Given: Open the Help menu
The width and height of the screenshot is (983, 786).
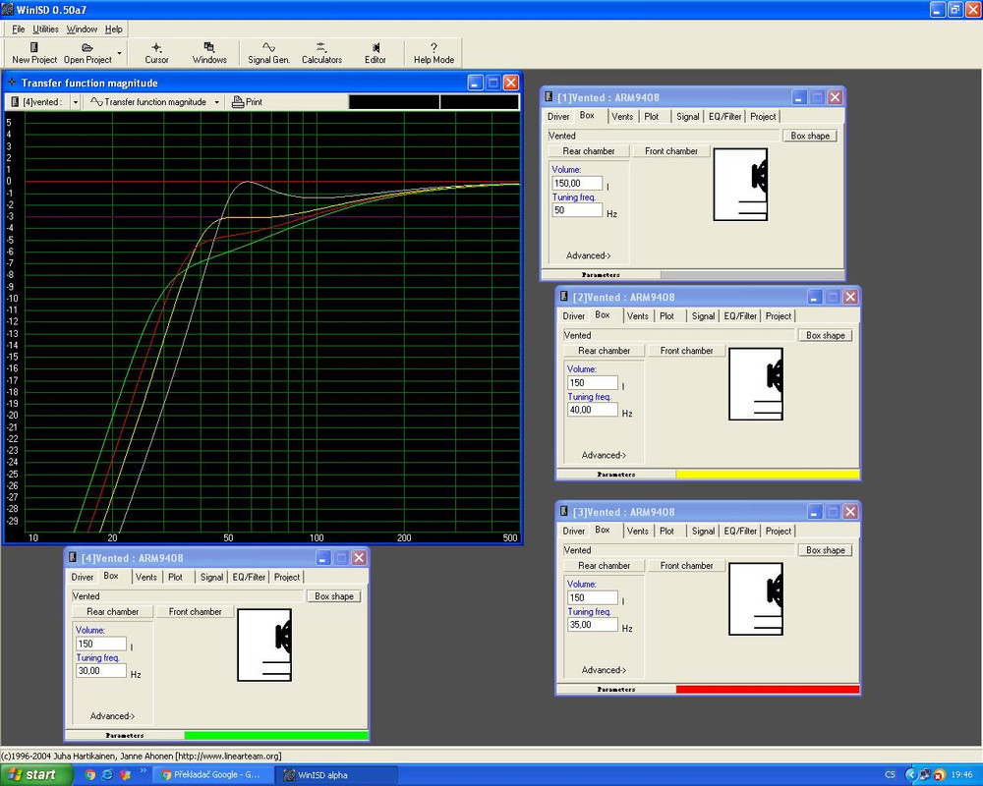Looking at the screenshot, I should tap(113, 28).
